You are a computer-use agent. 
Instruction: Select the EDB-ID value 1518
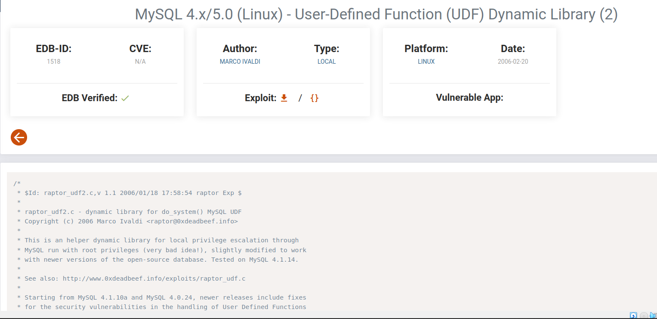pos(54,62)
